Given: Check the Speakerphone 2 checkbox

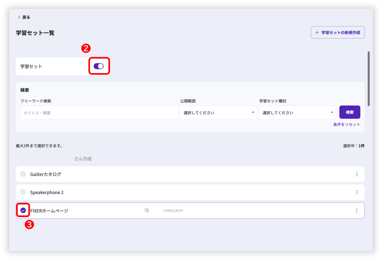Looking at the screenshot, I should tap(23, 192).
